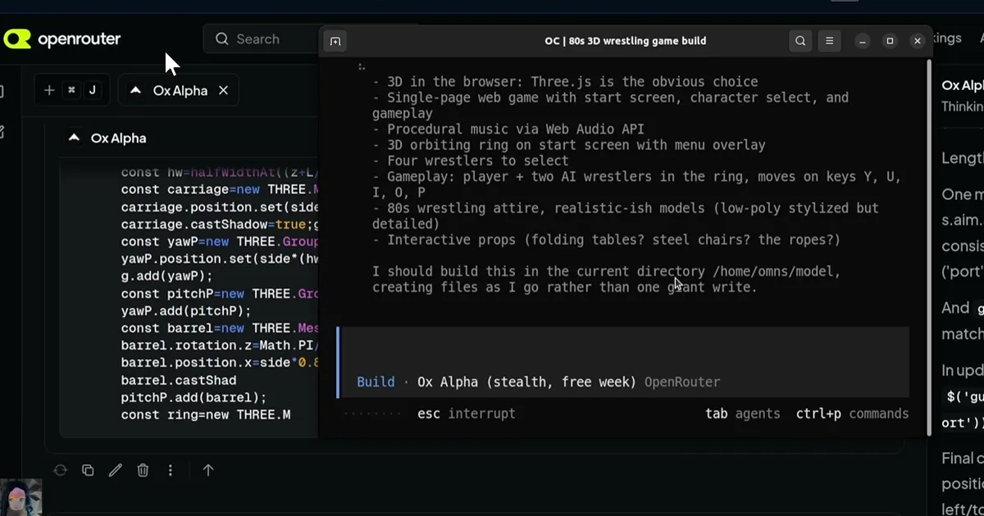Add a model with the plus button
The height and width of the screenshot is (516, 984).
click(49, 90)
